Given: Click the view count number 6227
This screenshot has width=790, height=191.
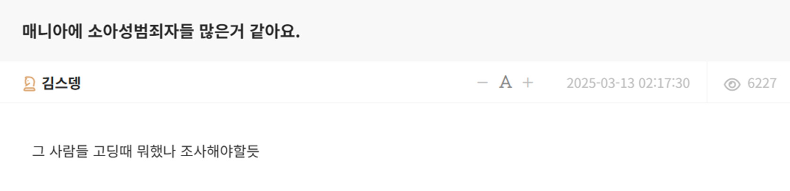Looking at the screenshot, I should 762,83.
